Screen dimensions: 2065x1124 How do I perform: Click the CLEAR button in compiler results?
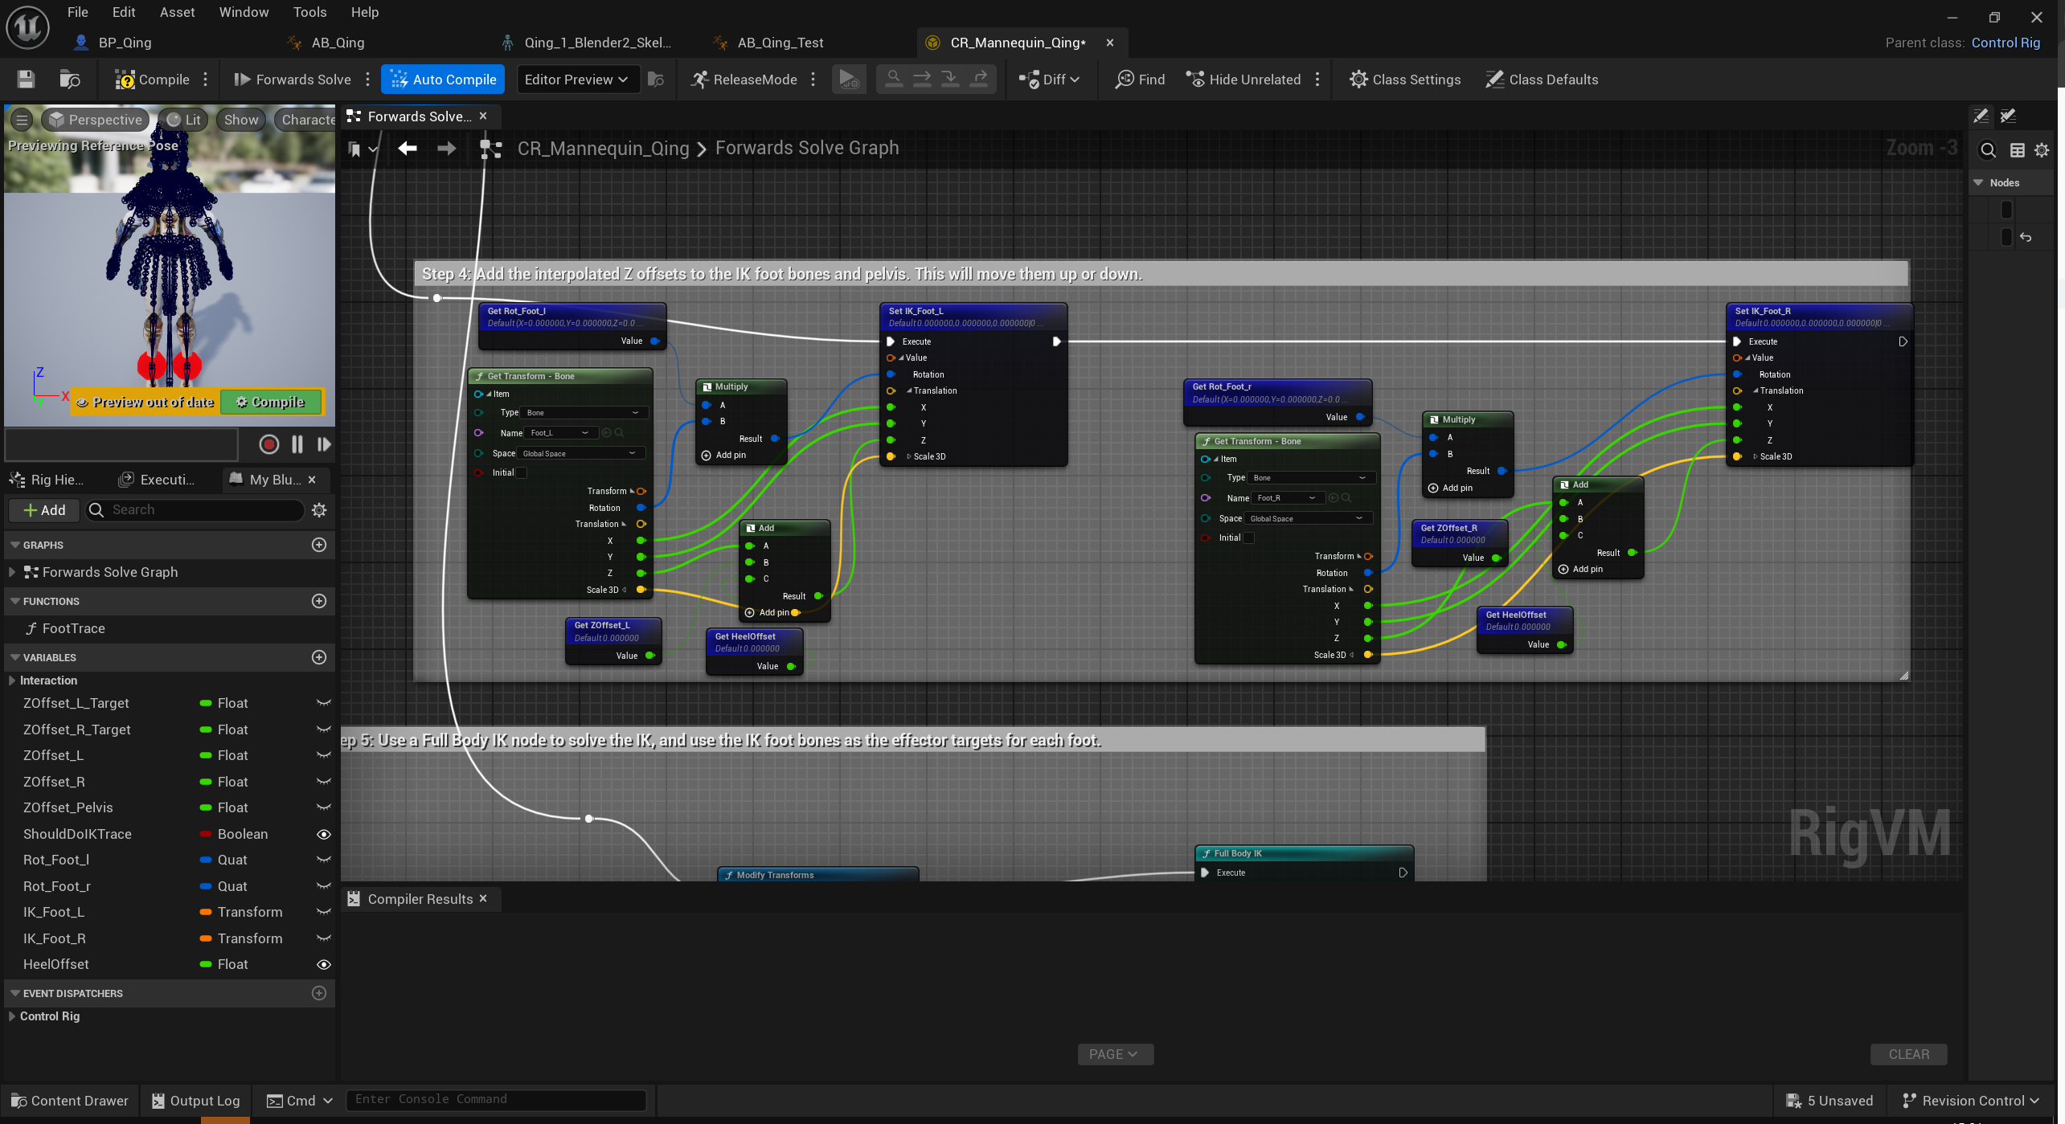1907,1054
